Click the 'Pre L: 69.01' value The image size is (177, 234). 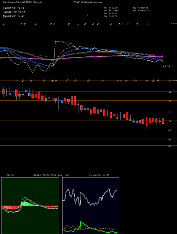click(x=111, y=13)
